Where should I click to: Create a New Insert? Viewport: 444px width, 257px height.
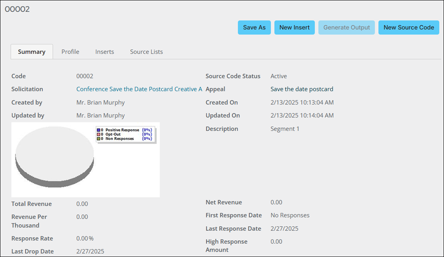coord(294,28)
